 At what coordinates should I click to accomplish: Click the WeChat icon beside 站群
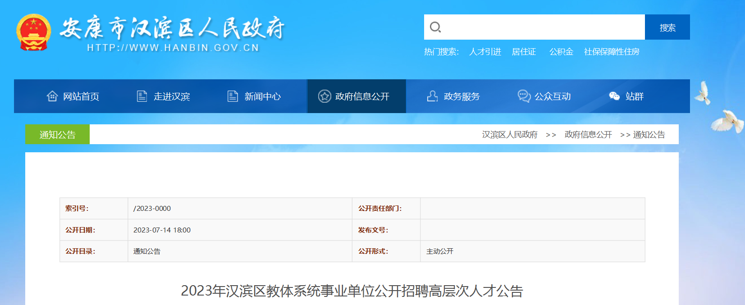(614, 96)
